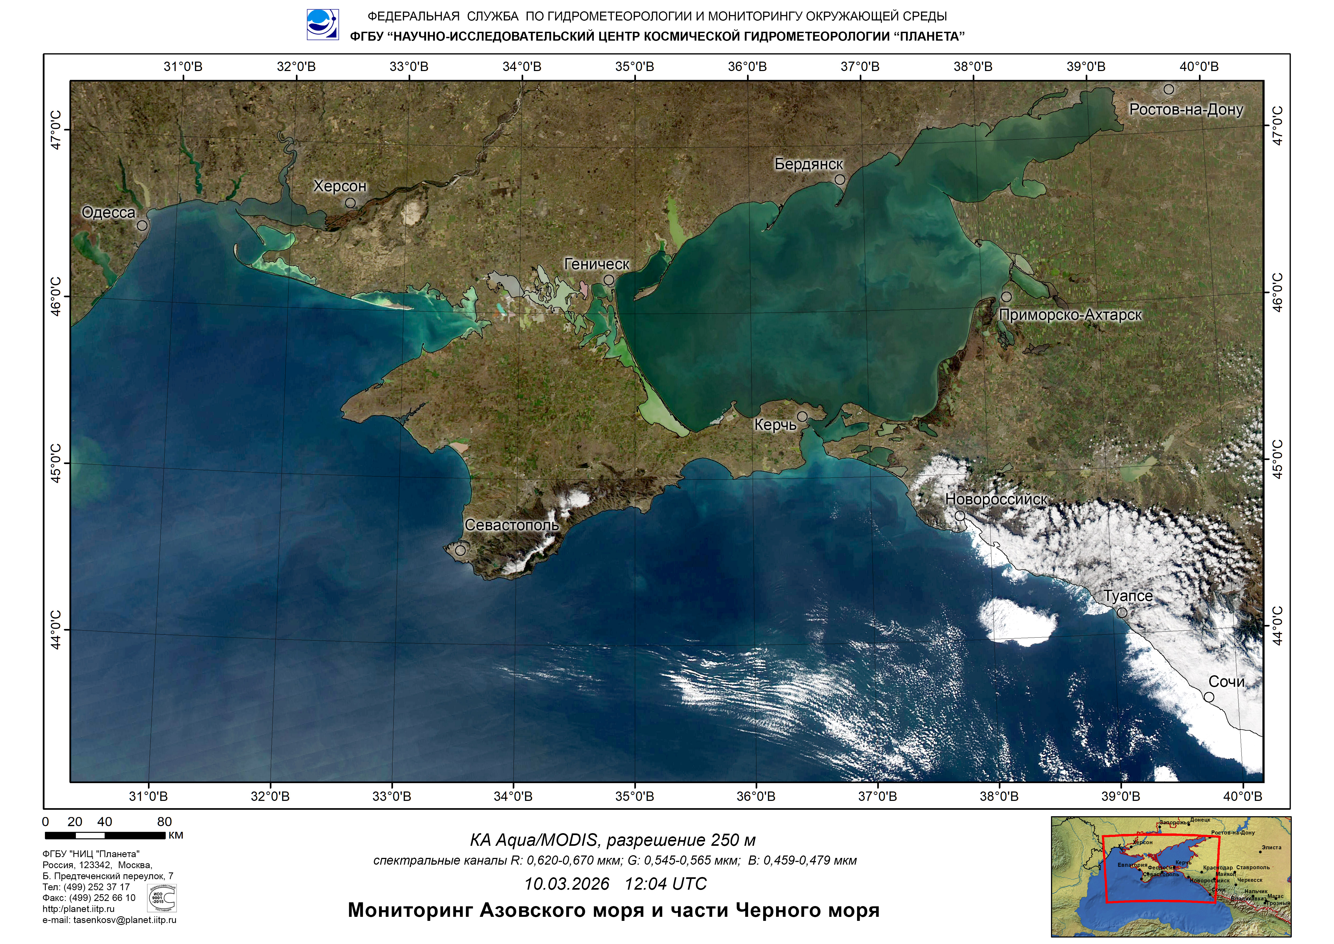The width and height of the screenshot is (1334, 944).
Task: Click the Севастополь city marker circle
Action: (x=460, y=550)
